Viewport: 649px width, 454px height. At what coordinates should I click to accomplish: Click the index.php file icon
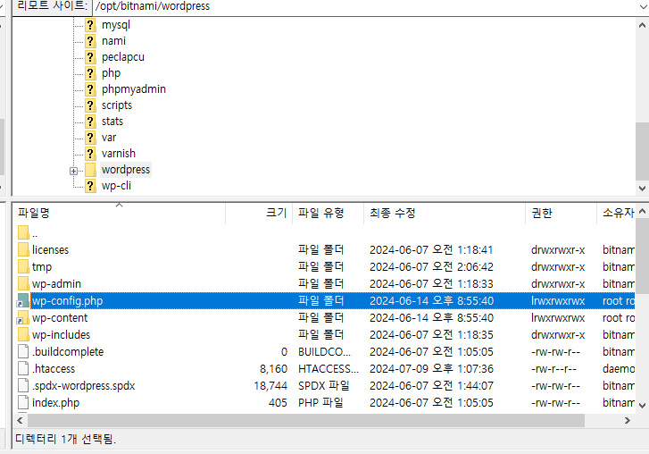23,403
